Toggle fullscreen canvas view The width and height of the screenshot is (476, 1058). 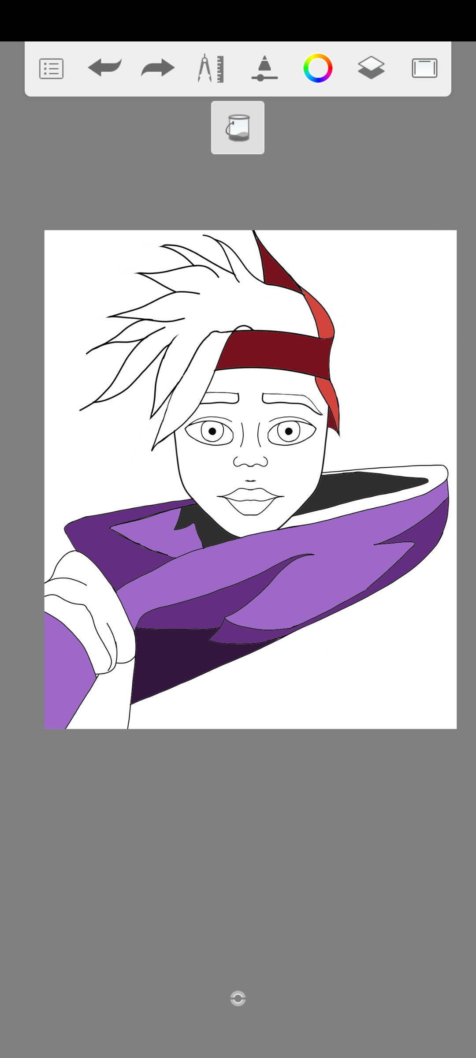point(424,68)
